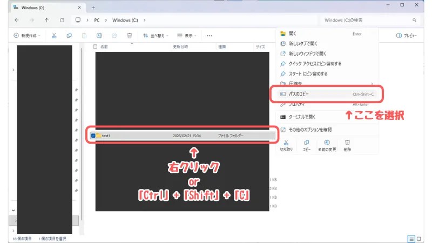432x243 pixels.
Task: Switch to large icons view in status bar
Action: pos(419,239)
